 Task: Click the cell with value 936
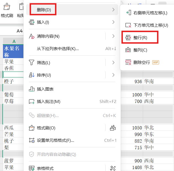(x=132, y=82)
